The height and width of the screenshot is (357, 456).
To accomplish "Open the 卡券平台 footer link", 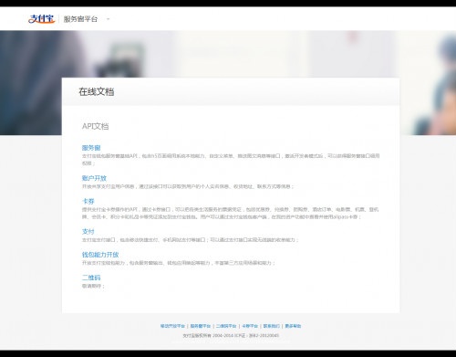I will [250, 326].
